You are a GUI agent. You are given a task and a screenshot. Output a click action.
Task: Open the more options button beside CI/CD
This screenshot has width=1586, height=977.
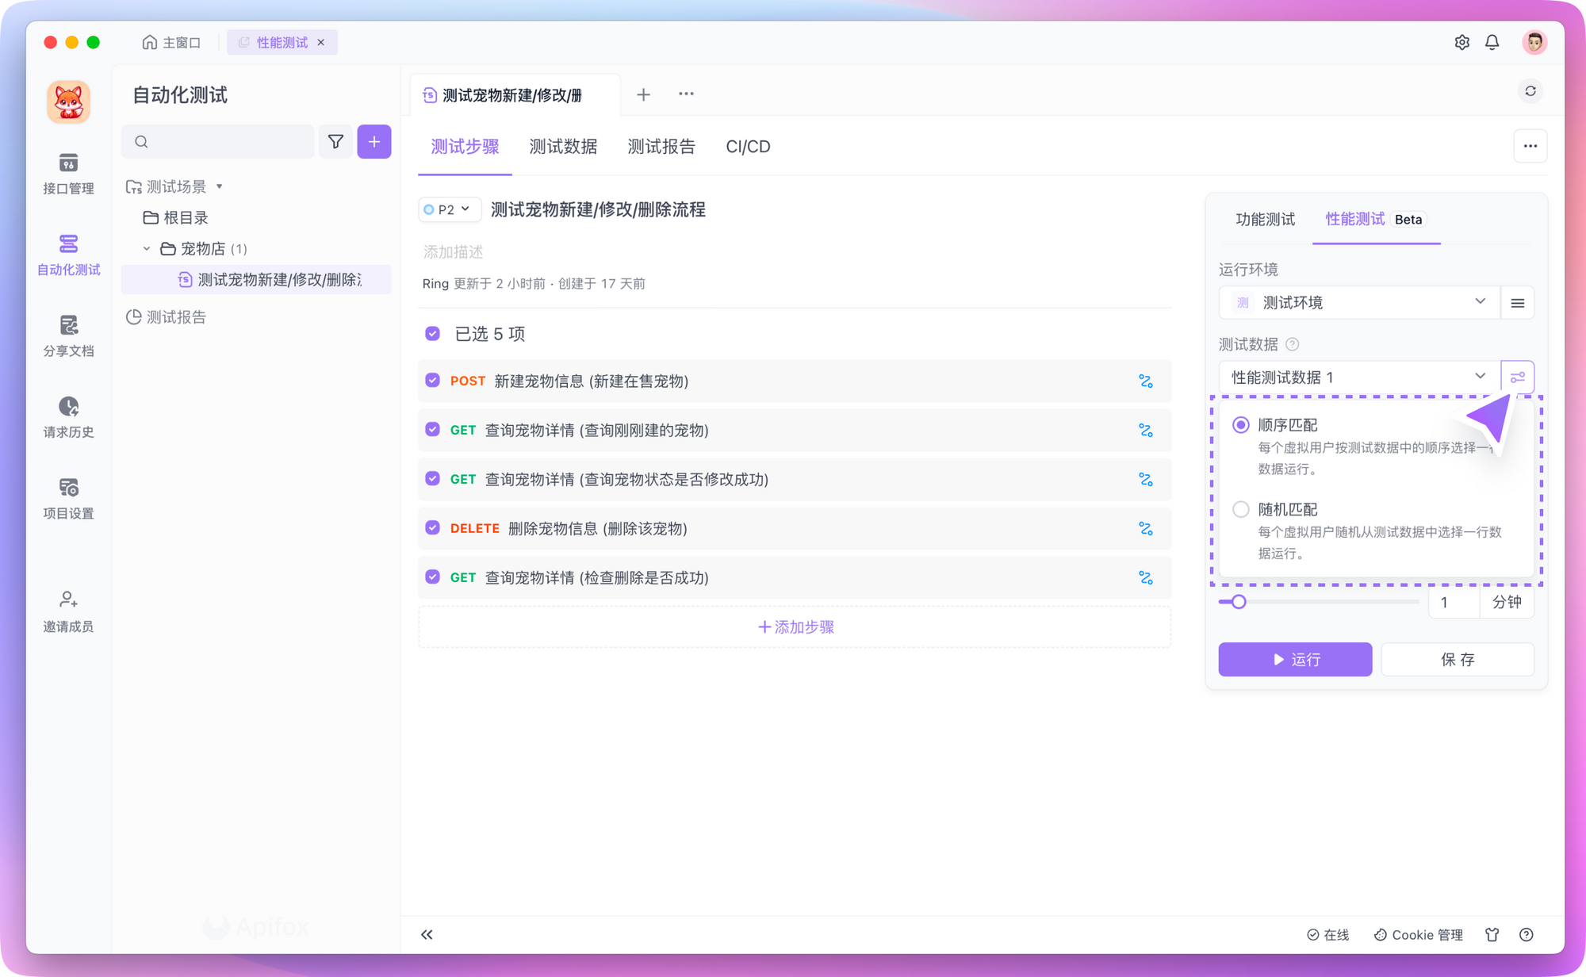click(x=1530, y=146)
